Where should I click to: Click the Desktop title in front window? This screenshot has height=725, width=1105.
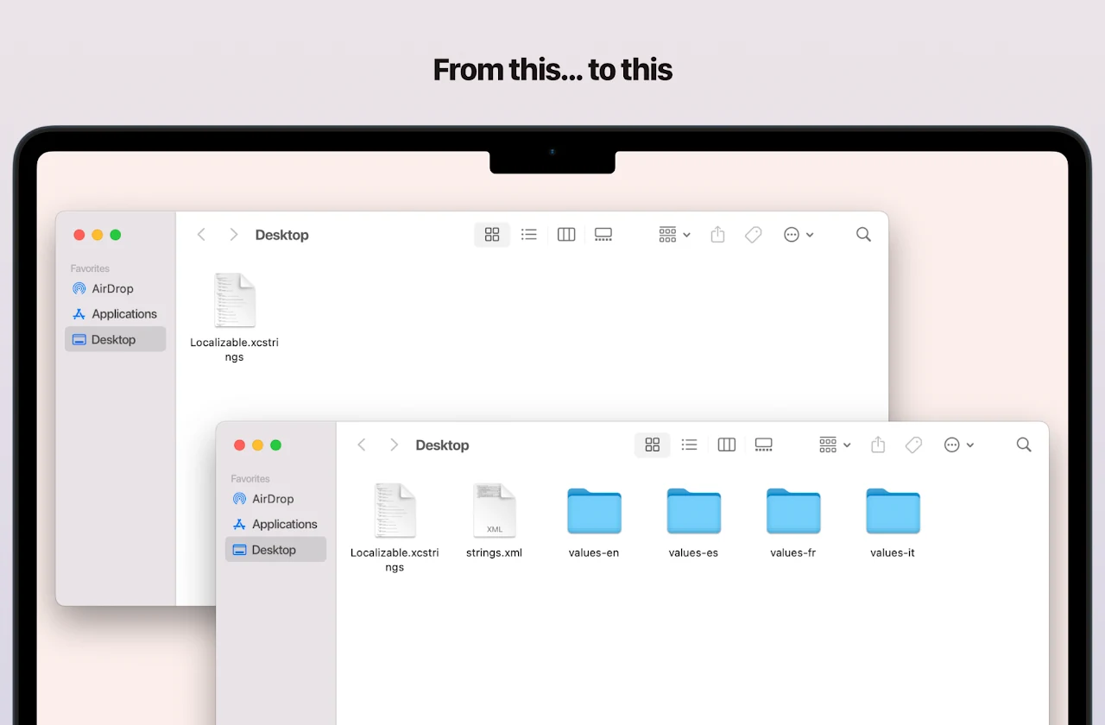coord(442,445)
